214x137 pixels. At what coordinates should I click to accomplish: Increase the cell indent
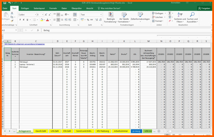click(70, 20)
